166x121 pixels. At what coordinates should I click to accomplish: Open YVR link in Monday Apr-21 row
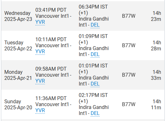[x=40, y=81]
